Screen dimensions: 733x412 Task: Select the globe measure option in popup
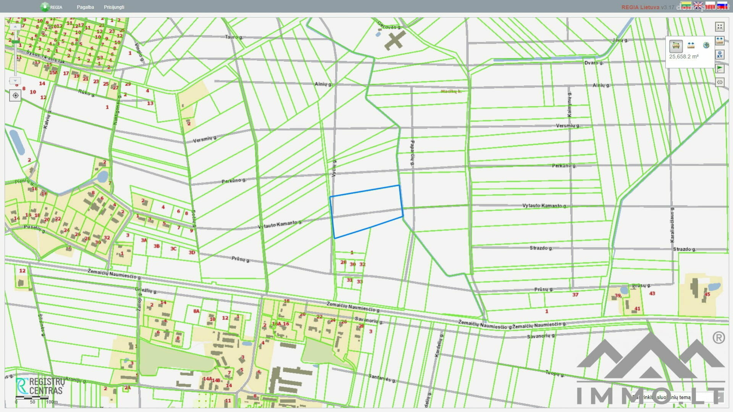[x=706, y=45]
